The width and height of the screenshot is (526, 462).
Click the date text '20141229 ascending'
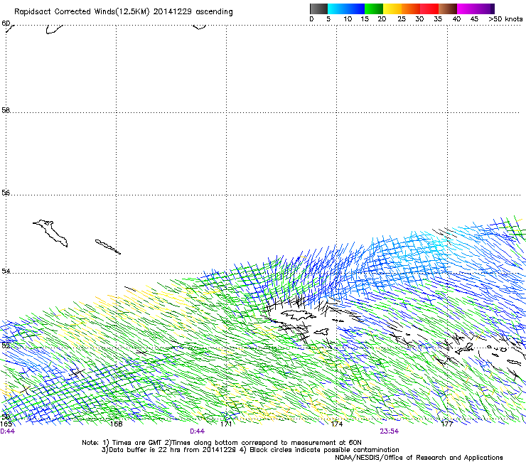(193, 12)
